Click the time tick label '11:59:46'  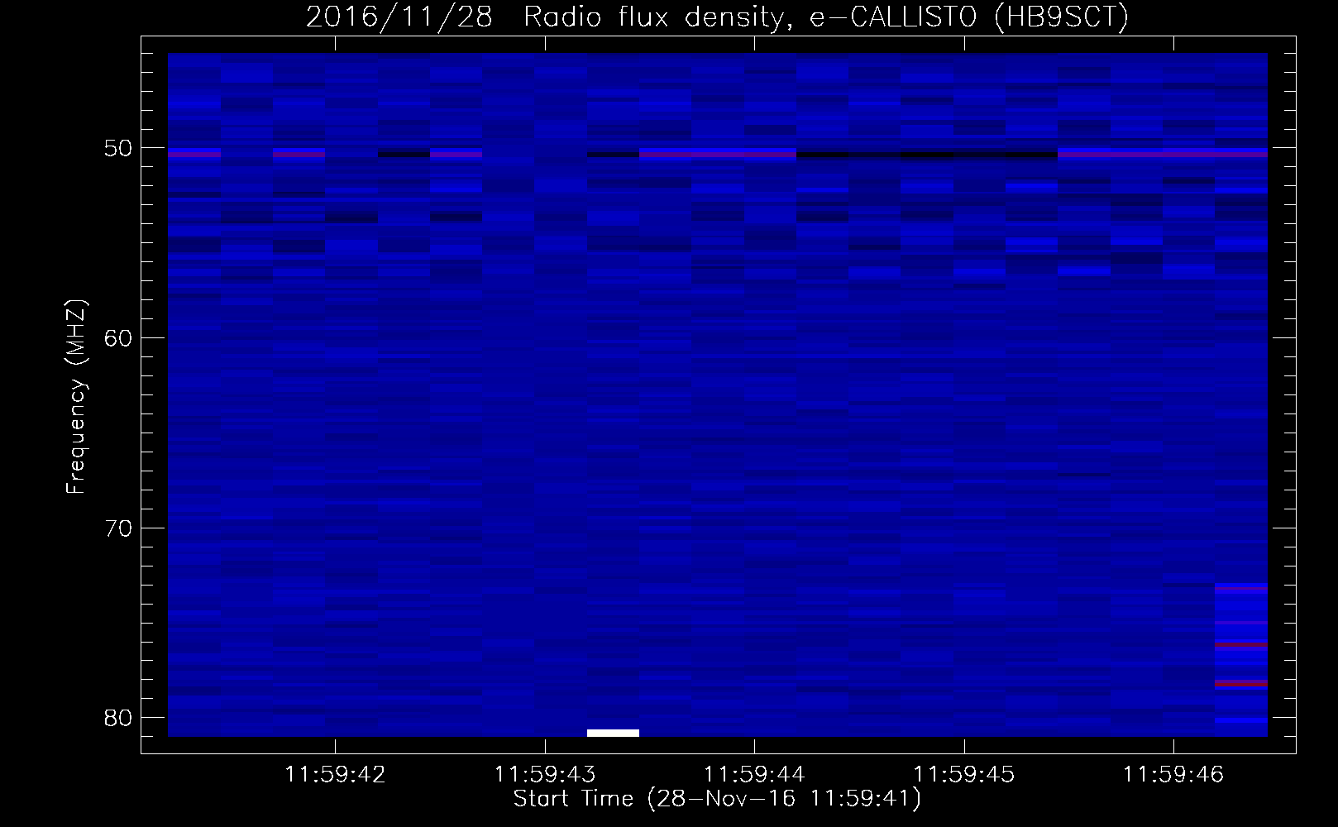pos(1173,775)
